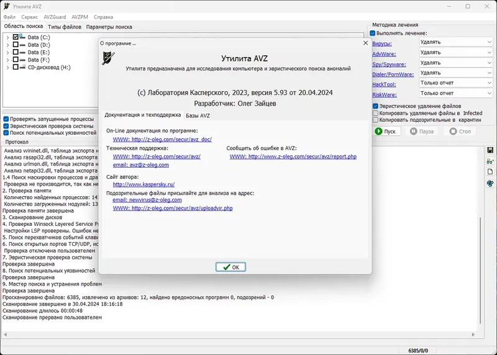The image size is (497, 355).
Task: Open the AVZGuard menu
Action: coord(55,17)
